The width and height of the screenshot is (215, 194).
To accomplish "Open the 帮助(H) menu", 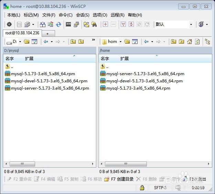I will click(135, 15).
